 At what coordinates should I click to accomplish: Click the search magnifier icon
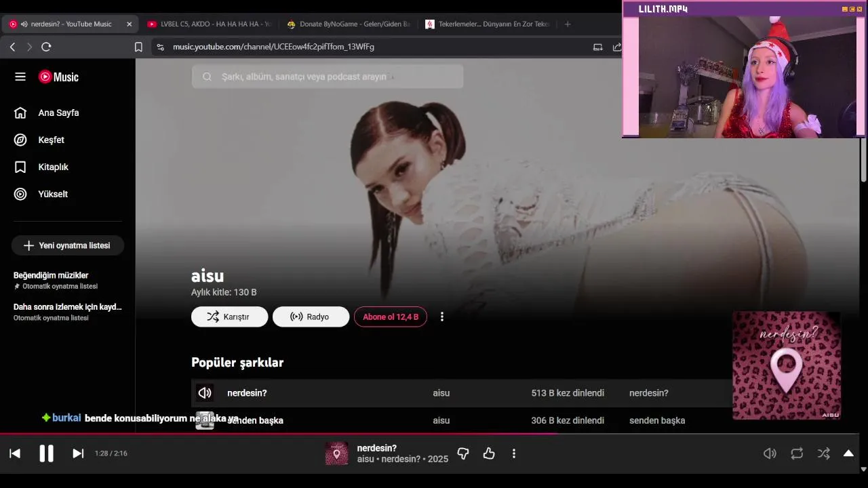207,77
